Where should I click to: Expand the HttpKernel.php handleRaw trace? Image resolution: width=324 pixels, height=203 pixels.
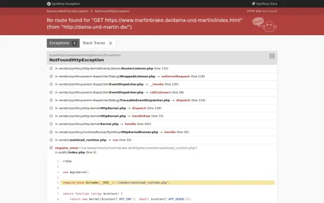point(51,116)
